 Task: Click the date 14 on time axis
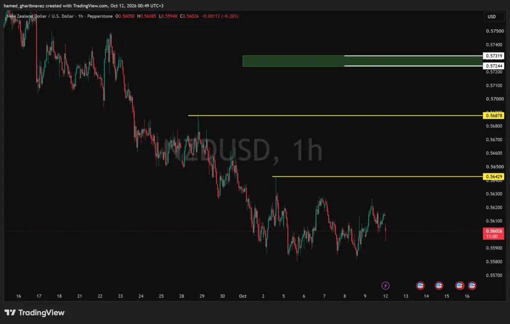click(426, 296)
